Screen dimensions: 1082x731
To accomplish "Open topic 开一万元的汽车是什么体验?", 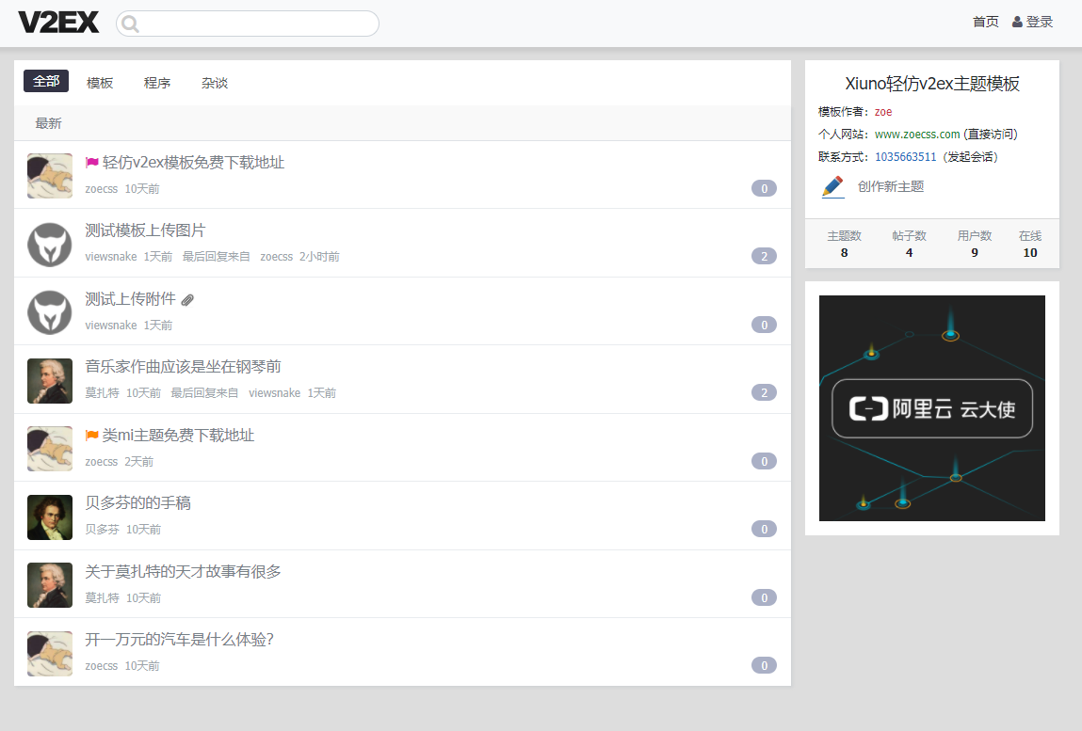I will pos(180,640).
